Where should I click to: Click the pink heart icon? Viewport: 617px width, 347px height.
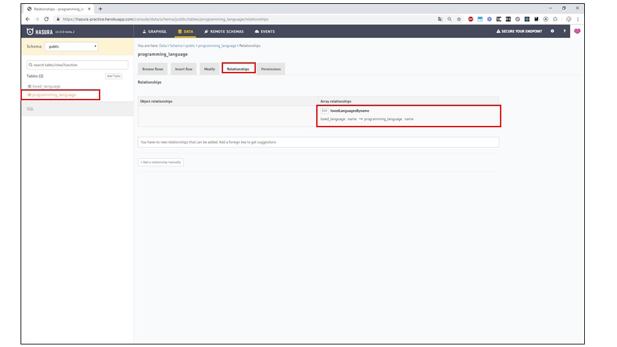tap(577, 31)
